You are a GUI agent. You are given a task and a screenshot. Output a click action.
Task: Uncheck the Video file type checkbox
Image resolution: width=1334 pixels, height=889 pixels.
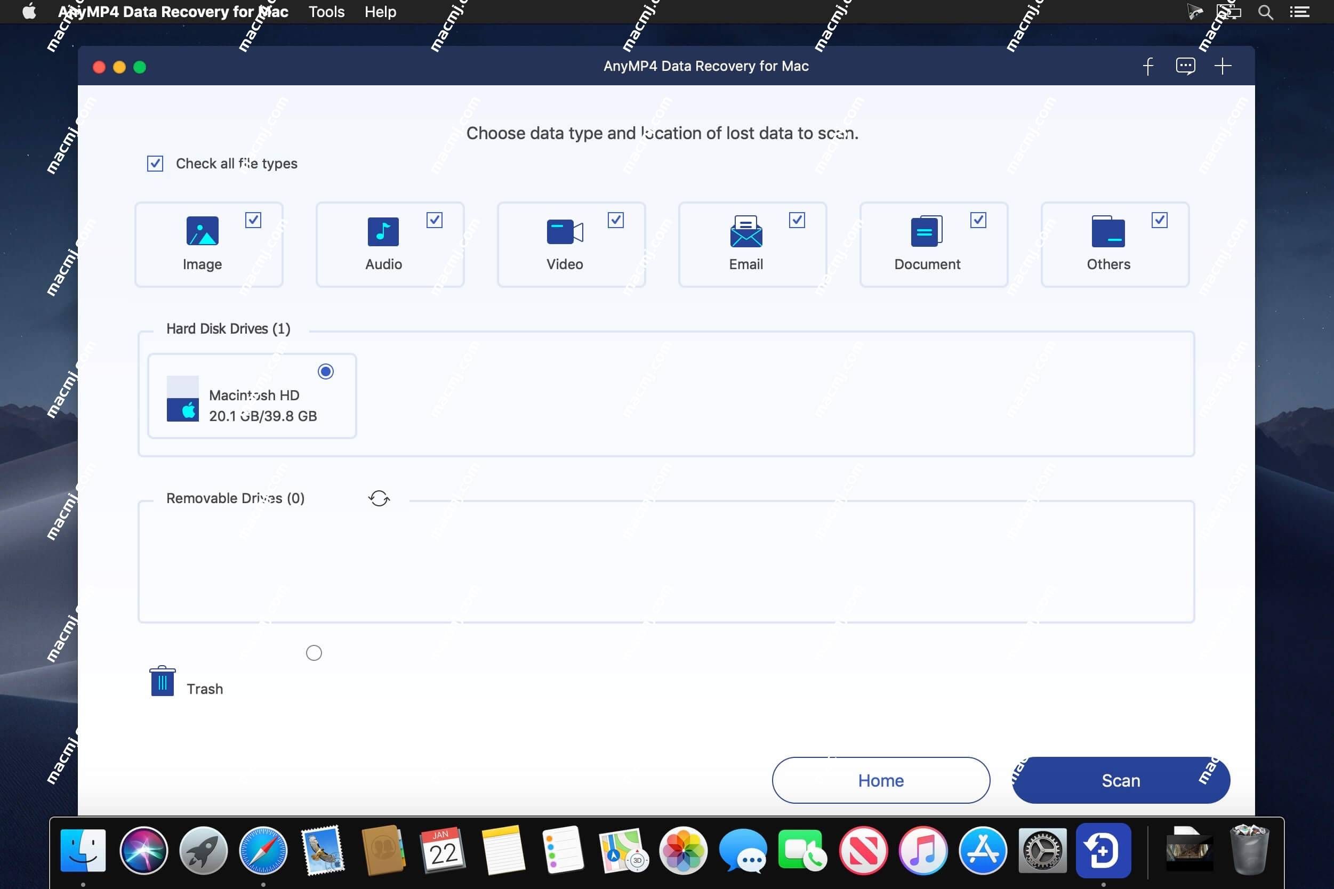[x=615, y=220]
